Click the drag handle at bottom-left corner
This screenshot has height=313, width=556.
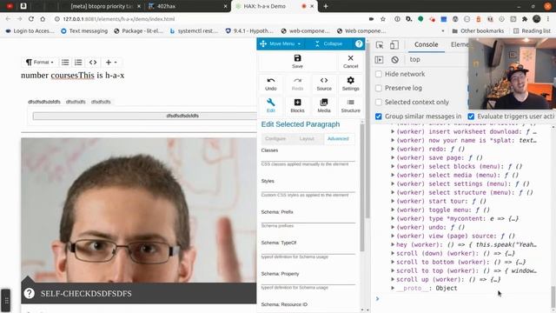[6, 300]
